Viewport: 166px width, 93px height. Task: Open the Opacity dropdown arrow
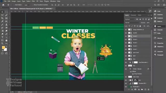point(151,23)
